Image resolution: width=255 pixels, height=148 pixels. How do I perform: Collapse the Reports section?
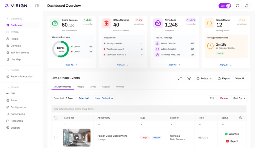pyautogui.click(x=8, y=70)
